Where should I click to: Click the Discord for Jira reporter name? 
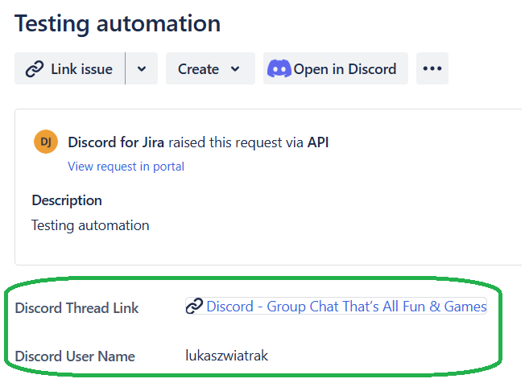tap(116, 142)
